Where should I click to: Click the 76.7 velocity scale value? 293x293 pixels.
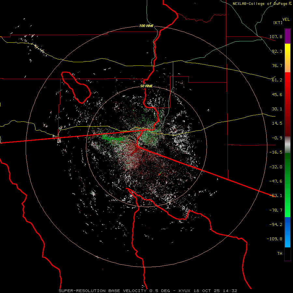[x=277, y=65]
